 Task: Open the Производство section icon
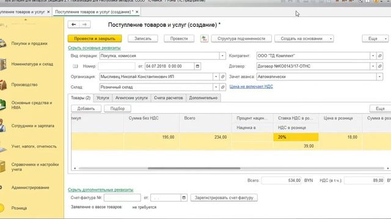3,85
